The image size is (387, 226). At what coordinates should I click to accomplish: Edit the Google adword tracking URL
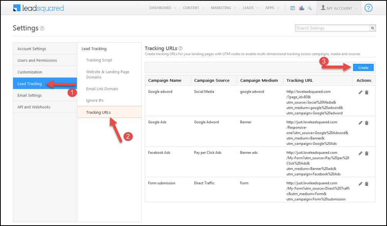point(360,92)
